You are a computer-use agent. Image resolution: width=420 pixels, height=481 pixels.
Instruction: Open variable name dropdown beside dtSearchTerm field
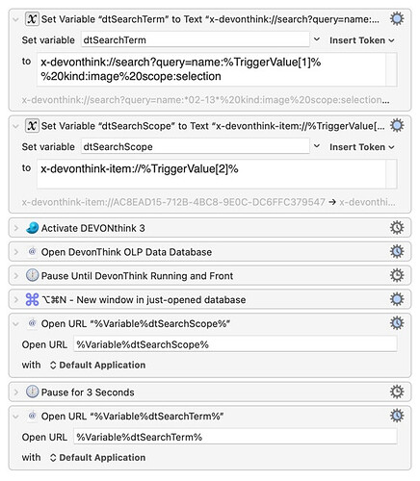[x=317, y=39]
